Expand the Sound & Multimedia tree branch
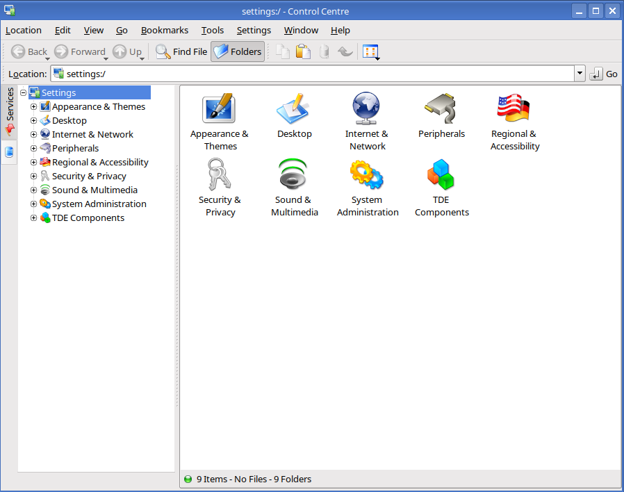 [33, 190]
